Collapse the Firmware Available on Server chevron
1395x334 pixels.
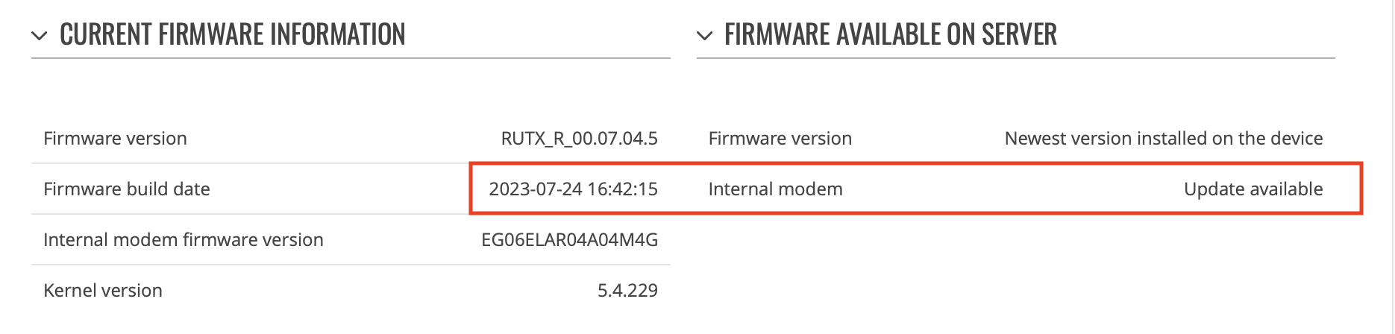[x=704, y=35]
